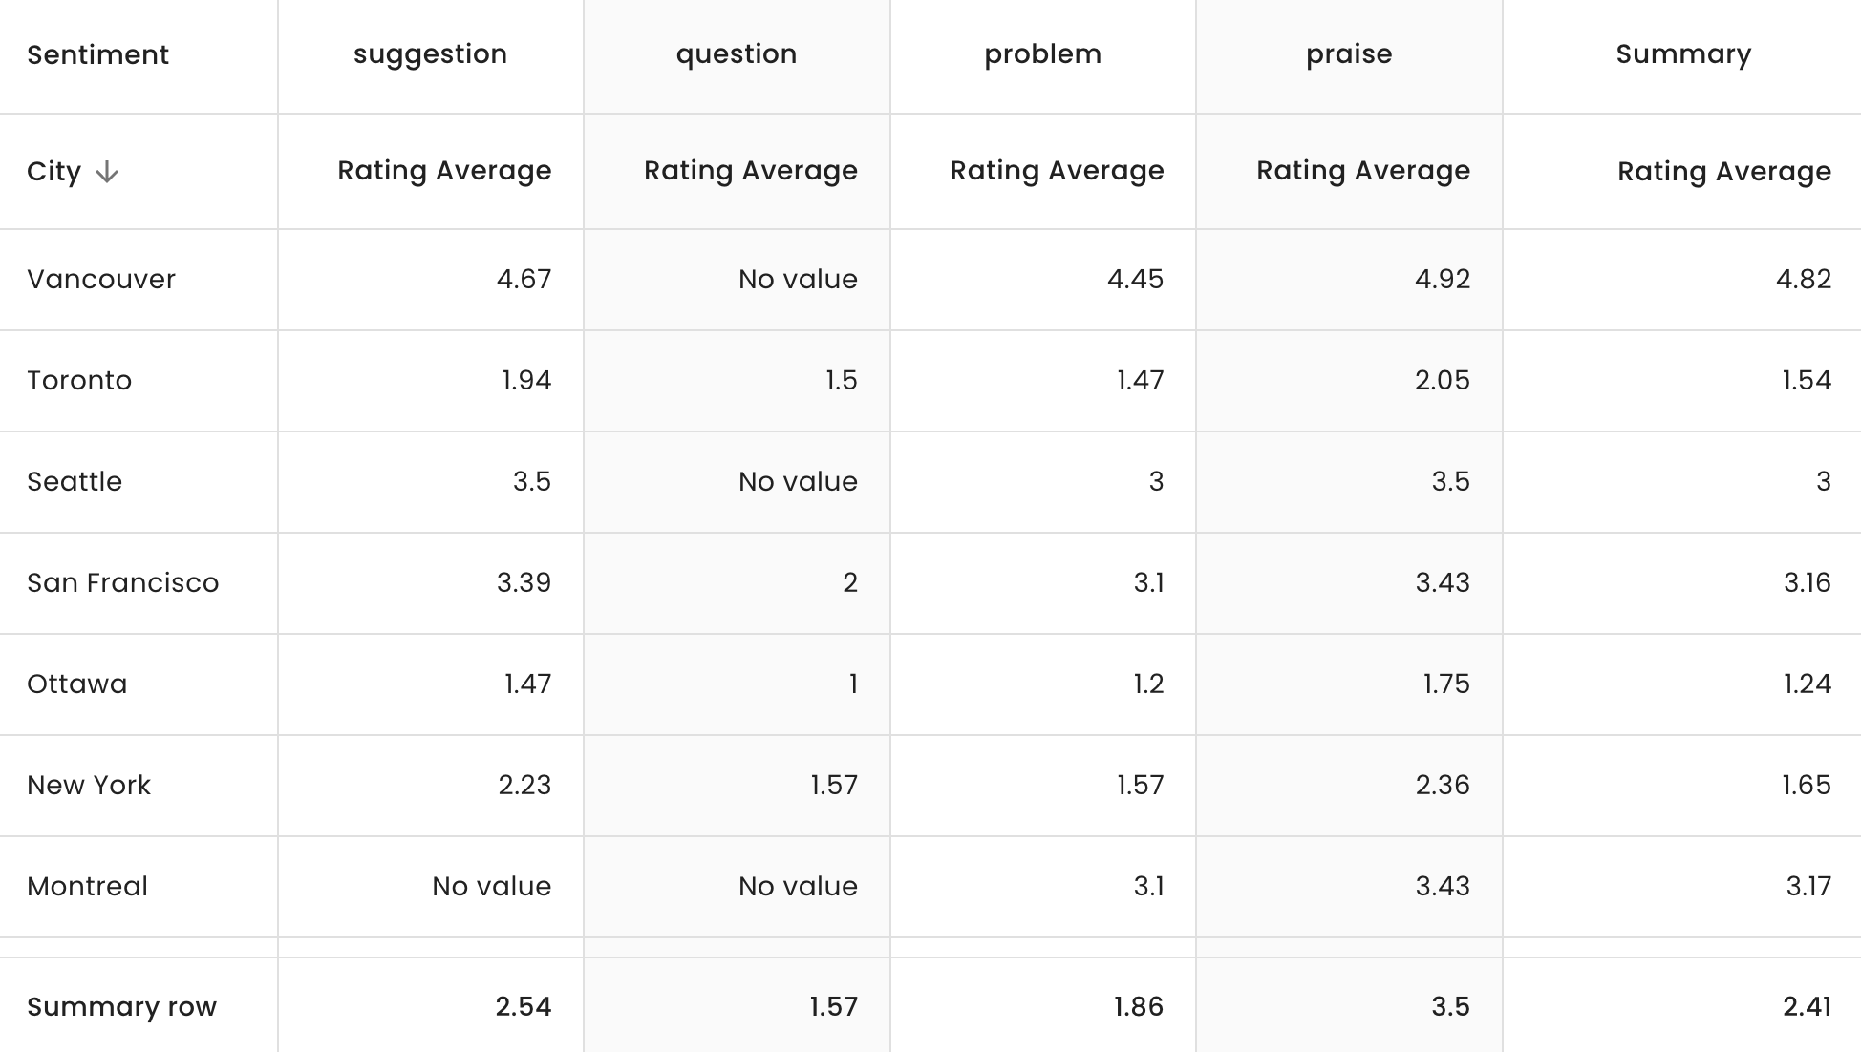Click the Summary column header
Image resolution: width=1861 pixels, height=1052 pixels.
coord(1683,54)
